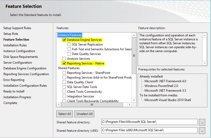Check SQL Server Replication checkbox
The height and width of the screenshot is (138, 211).
69,45
